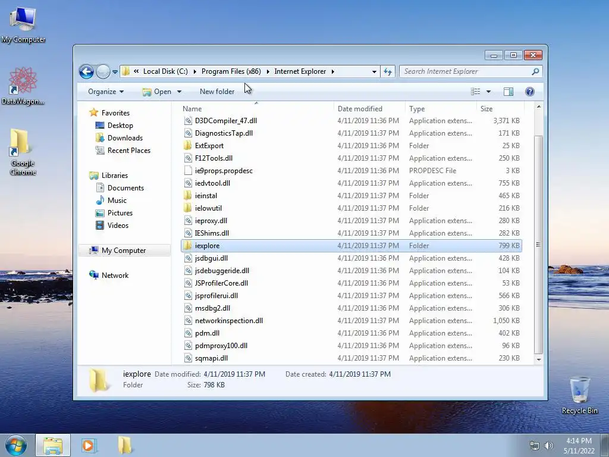Select DiagnosticsTap.dll file icon
This screenshot has height=457, width=609.
pos(188,133)
